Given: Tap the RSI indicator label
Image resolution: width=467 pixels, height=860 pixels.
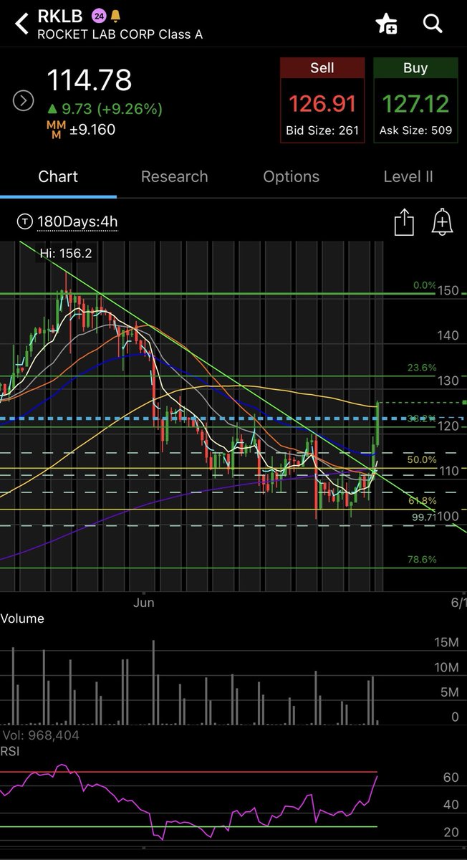Looking at the screenshot, I should tap(9, 751).
